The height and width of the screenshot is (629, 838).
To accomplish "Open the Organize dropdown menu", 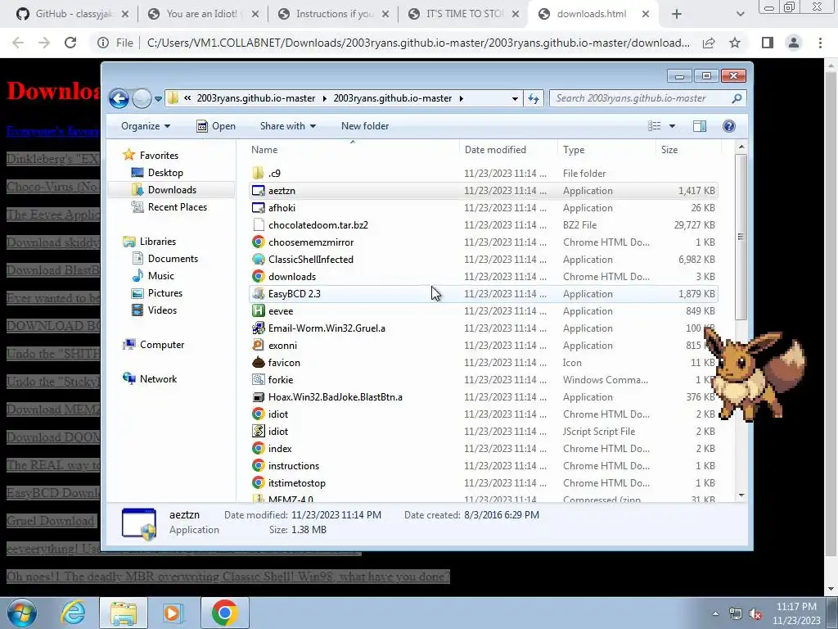I will point(146,126).
